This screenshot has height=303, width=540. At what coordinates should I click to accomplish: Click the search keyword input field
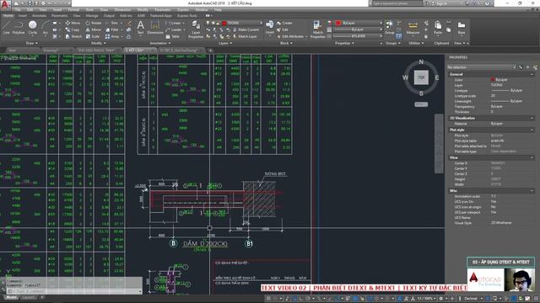point(397,3)
